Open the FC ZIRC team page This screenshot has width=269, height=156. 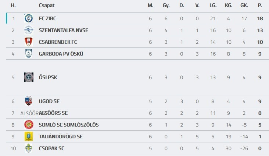click(x=47, y=18)
